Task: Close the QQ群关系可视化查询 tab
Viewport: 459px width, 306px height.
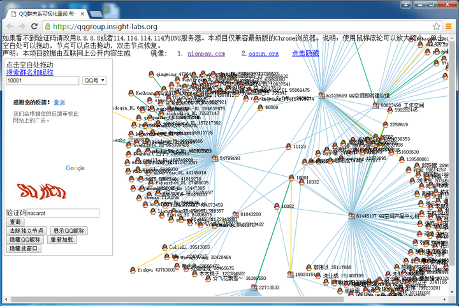Action: point(82,14)
